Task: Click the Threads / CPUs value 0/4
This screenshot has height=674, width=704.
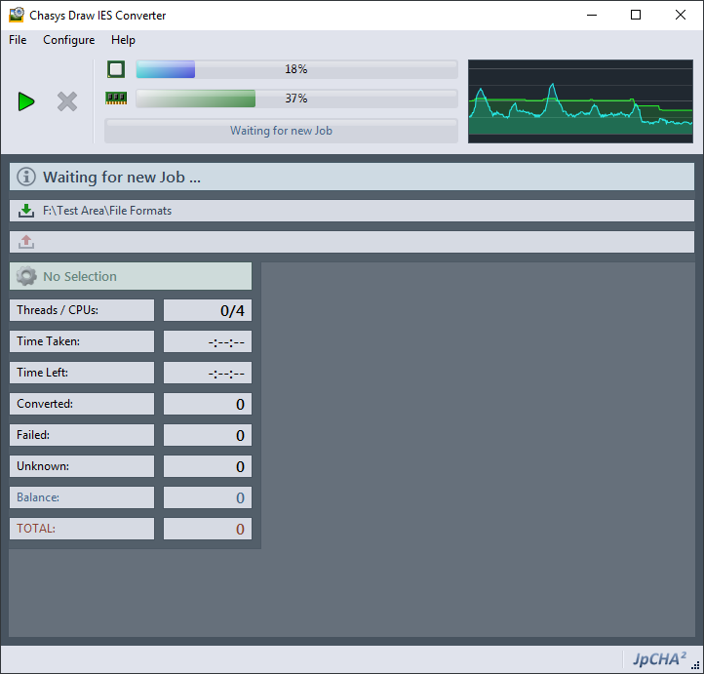Action: point(207,310)
